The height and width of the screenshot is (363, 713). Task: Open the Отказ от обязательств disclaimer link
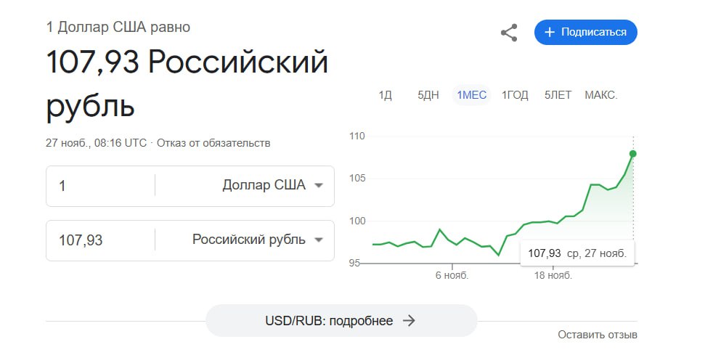213,143
